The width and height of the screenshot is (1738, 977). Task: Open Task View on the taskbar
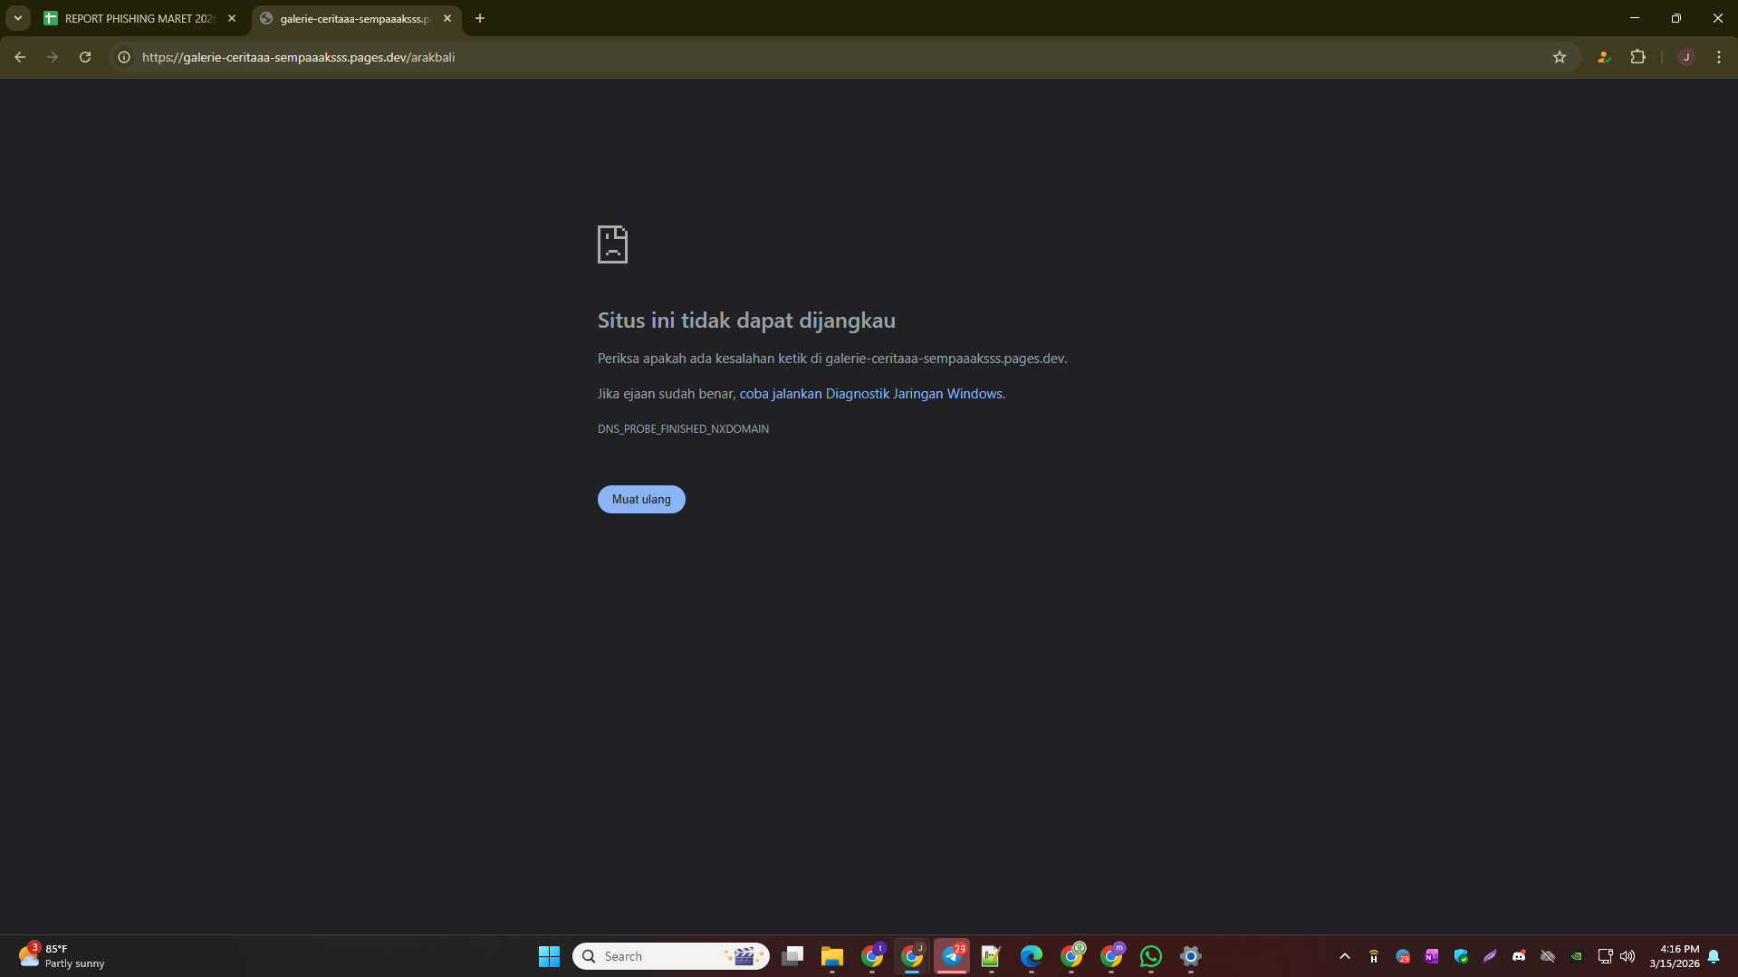coord(792,956)
